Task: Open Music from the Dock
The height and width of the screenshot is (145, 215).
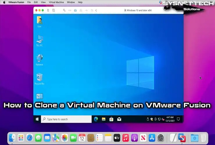Action: pos(126,138)
